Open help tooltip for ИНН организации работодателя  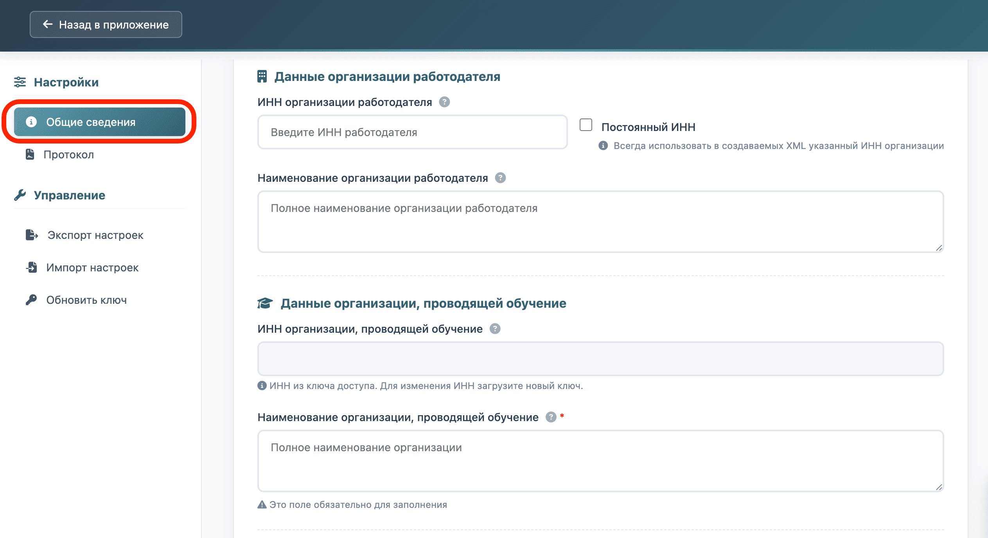(x=444, y=102)
